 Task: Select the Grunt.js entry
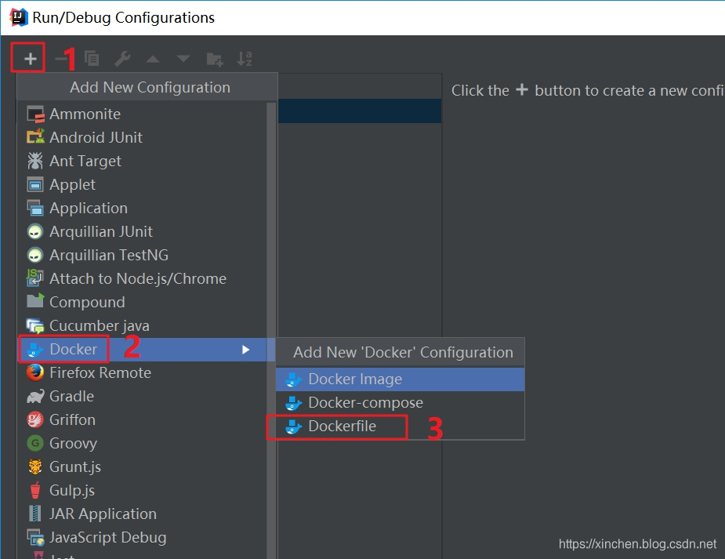pos(142,466)
